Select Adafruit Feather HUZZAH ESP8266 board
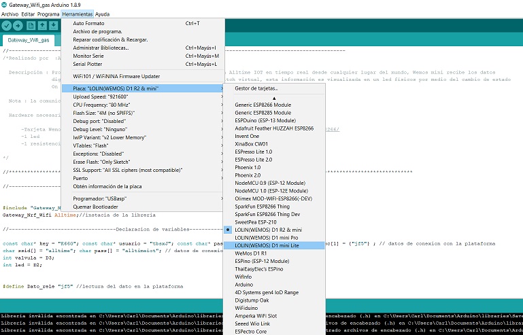This screenshot has height=335, width=523. pyautogui.click(x=274, y=128)
